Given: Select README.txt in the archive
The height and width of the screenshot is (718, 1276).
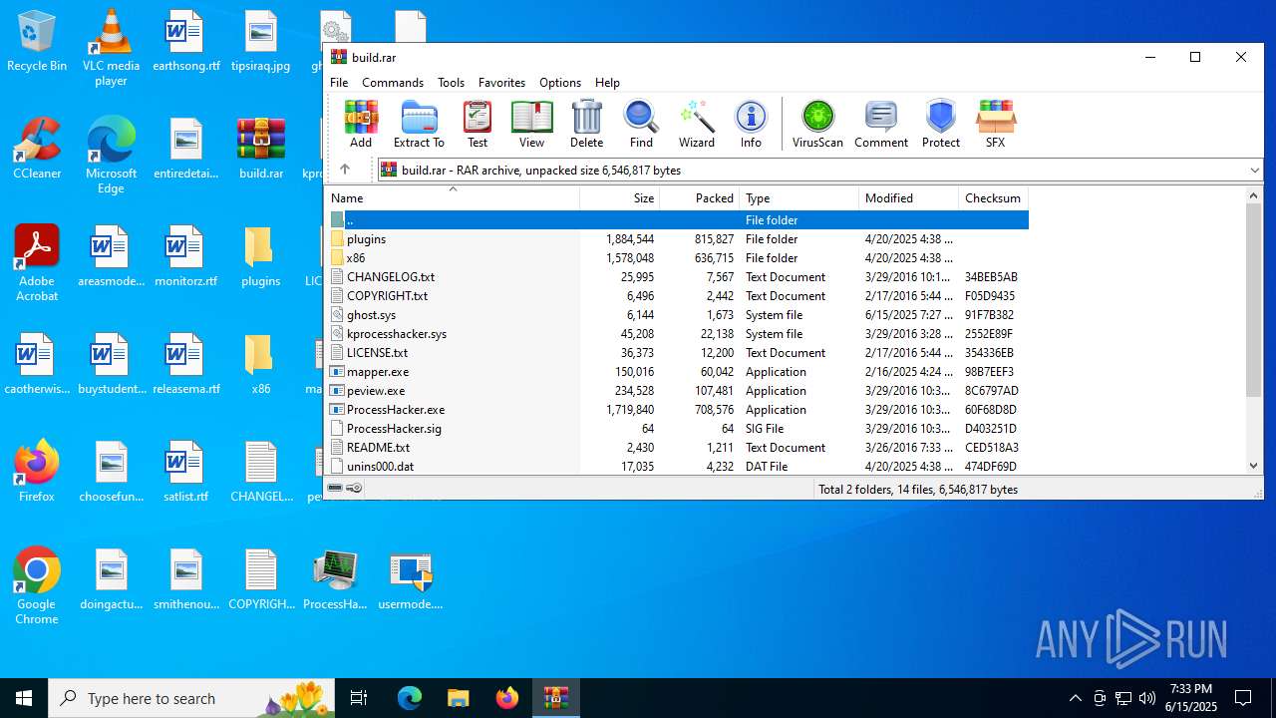Looking at the screenshot, I should 678,448.
